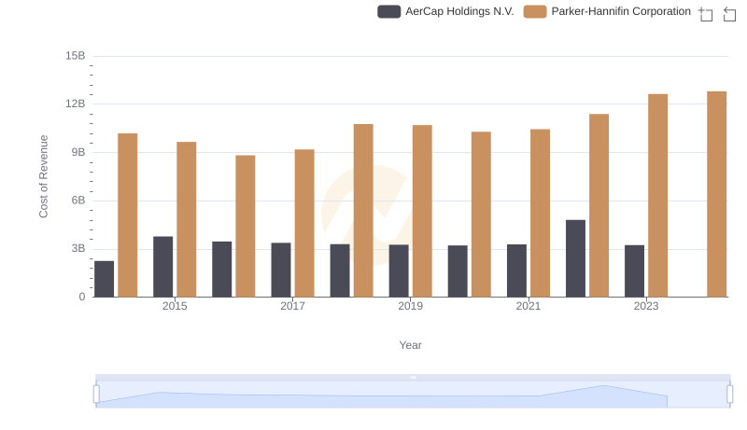Select the 2018 Parker-Hannifin bar
Viewport: 747px width, 430px height.
coord(363,211)
